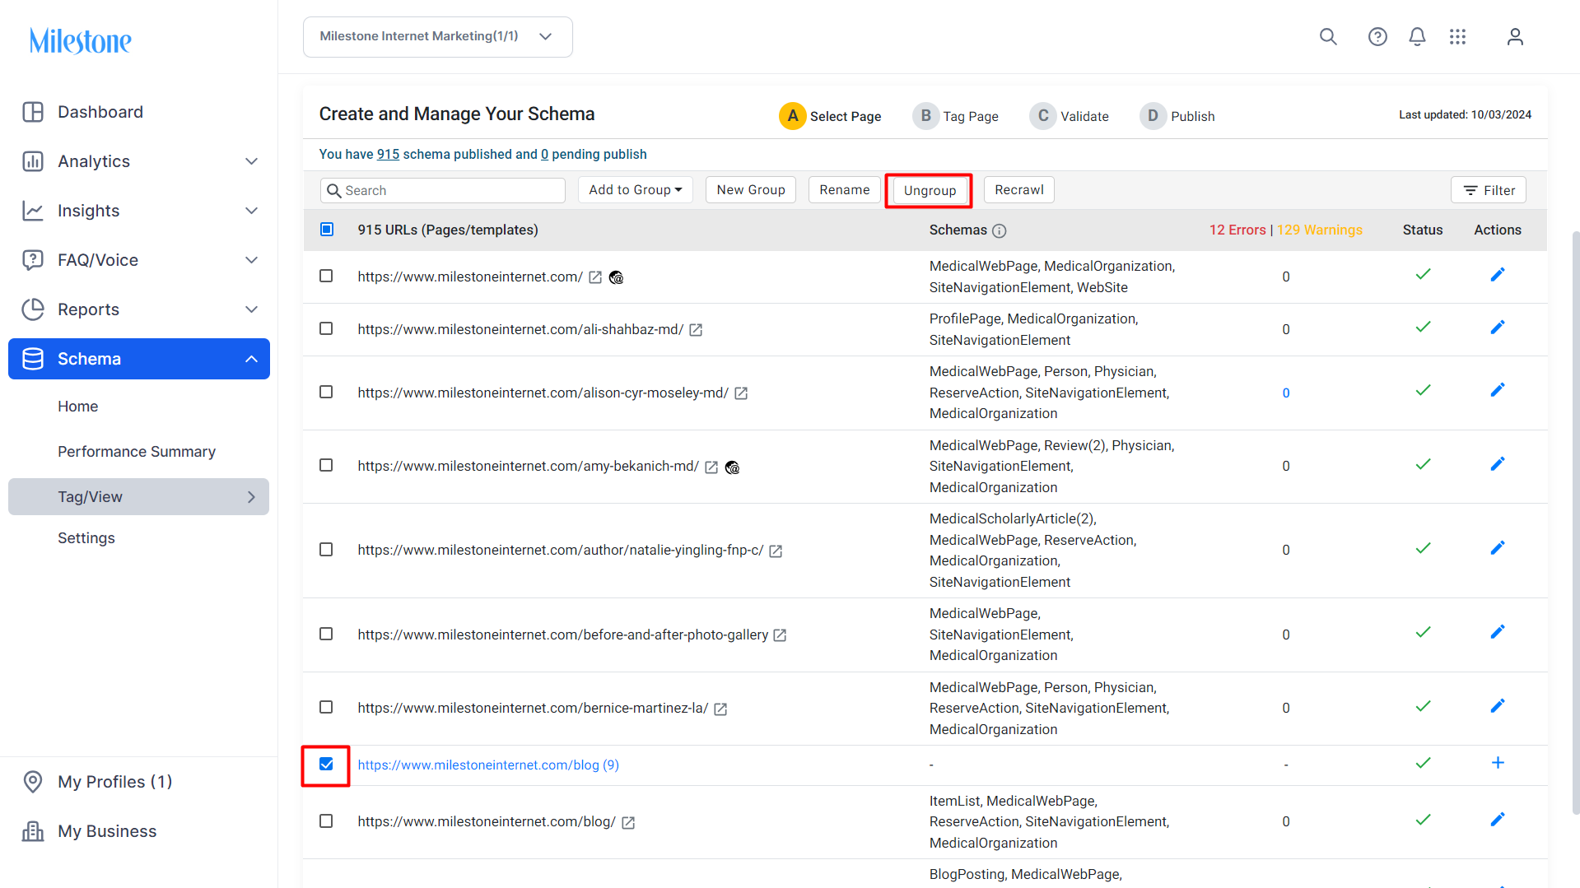Screen dimensions: 1580x888
Task: Open Performance Summary submenu item
Action: 137,452
